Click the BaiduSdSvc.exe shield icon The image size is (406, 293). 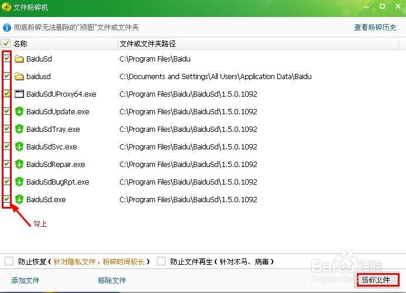[19, 146]
